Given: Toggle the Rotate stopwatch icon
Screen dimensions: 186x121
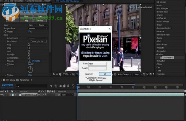Looking at the screenshot, I should coord(8,64).
